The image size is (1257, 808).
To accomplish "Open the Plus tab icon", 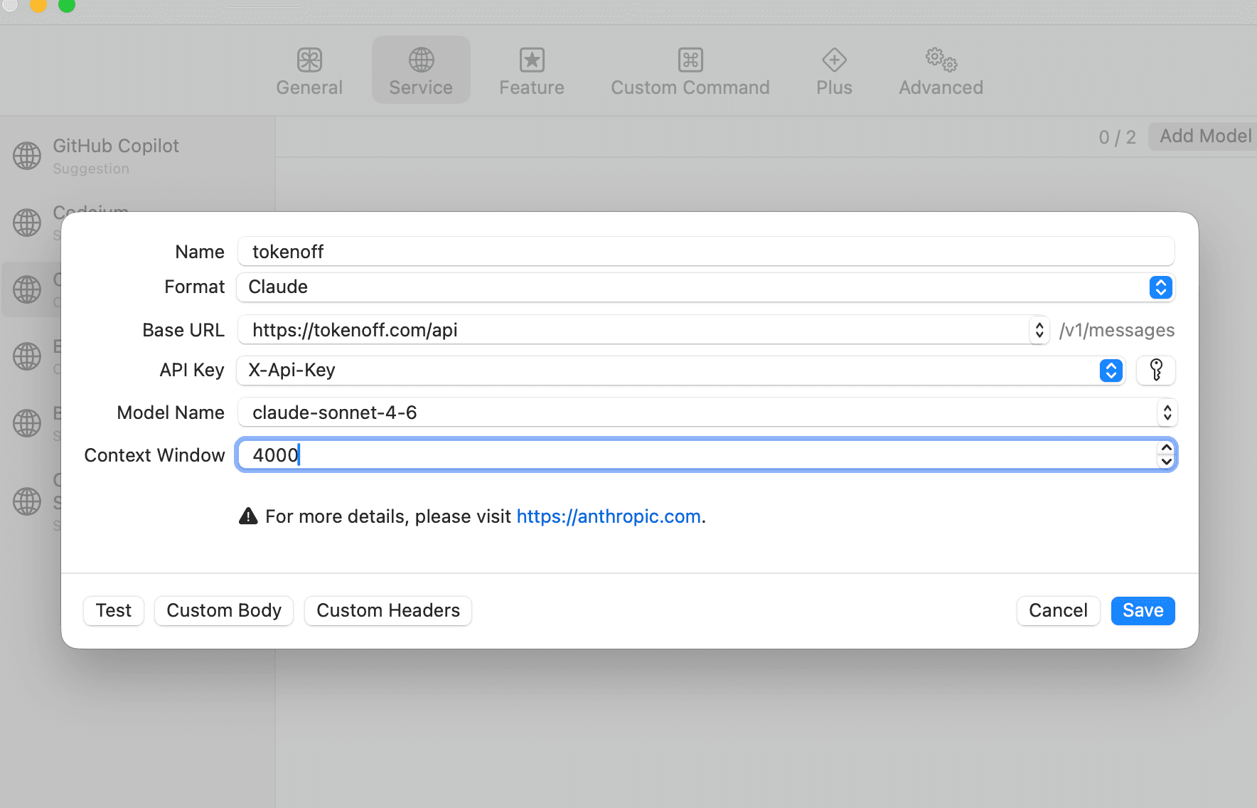I will [x=834, y=60].
